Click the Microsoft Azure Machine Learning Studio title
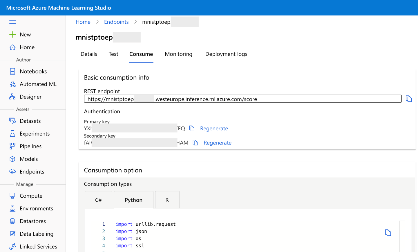 pos(59,8)
